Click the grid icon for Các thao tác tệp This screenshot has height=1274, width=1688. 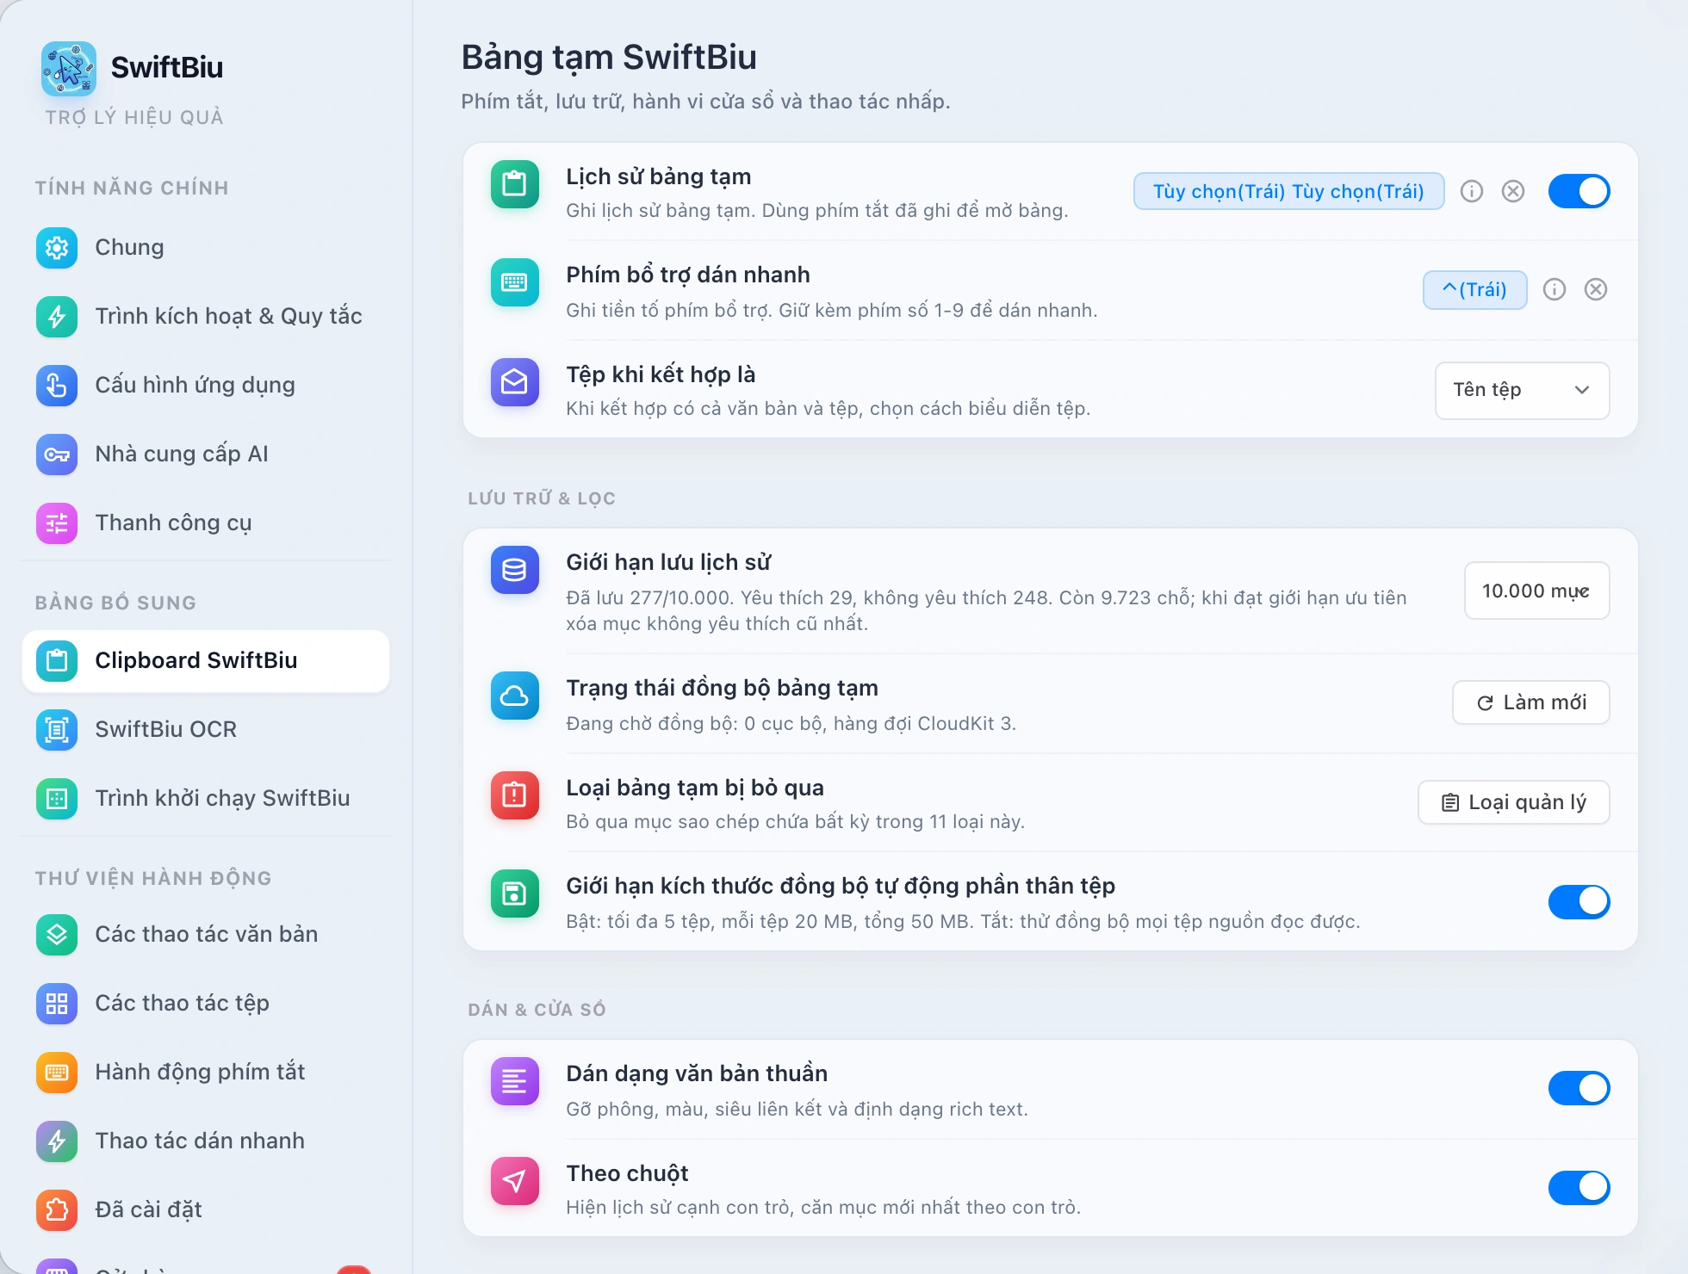[57, 1004]
